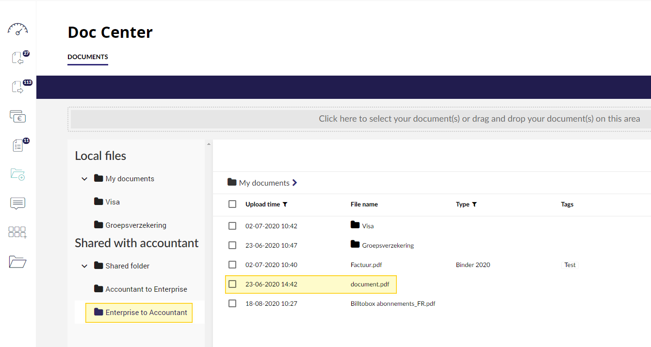Open the apps grid icon
The width and height of the screenshot is (651, 347).
pyautogui.click(x=17, y=233)
